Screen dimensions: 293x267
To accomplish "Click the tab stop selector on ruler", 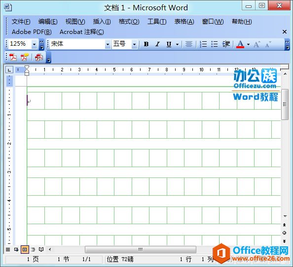I will (x=9, y=70).
